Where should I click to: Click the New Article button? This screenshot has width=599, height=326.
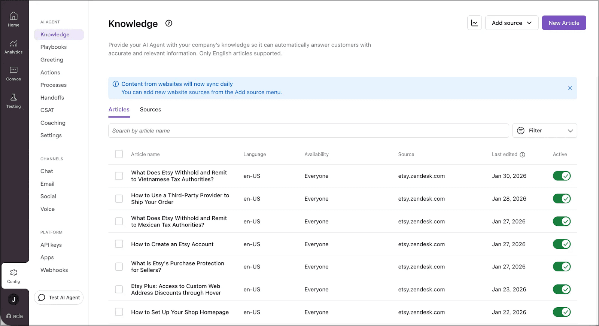pos(564,23)
